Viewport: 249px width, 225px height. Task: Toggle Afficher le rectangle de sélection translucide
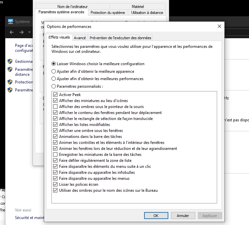tap(55, 119)
